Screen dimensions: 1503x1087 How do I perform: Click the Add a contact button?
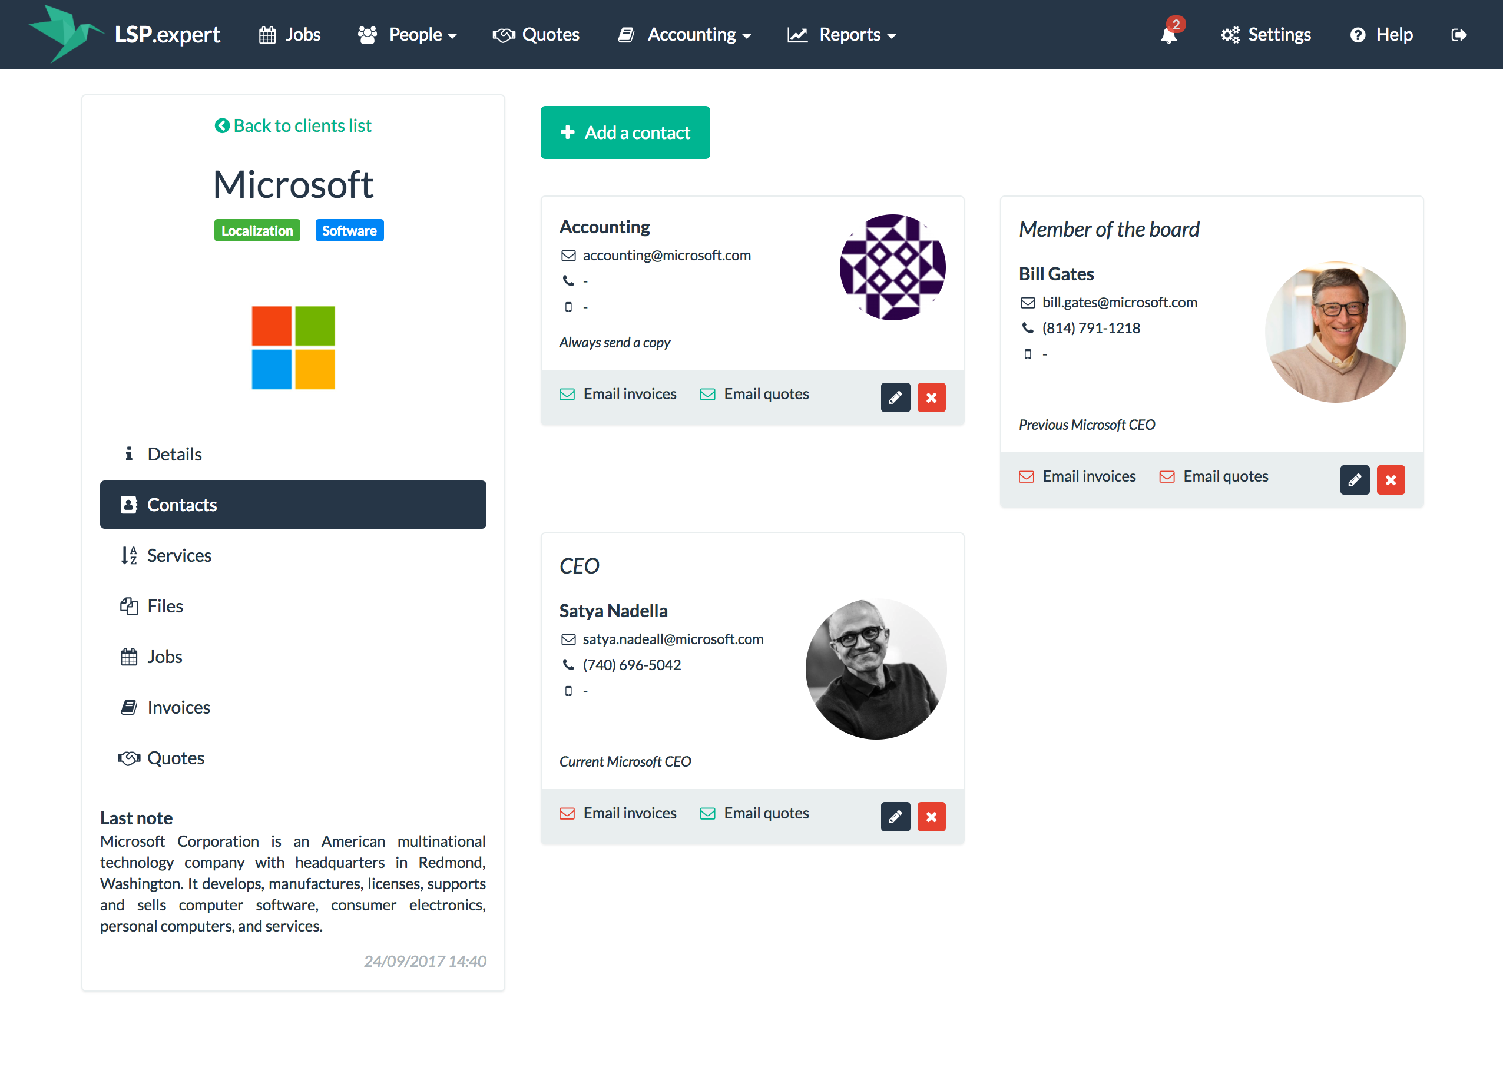point(625,132)
